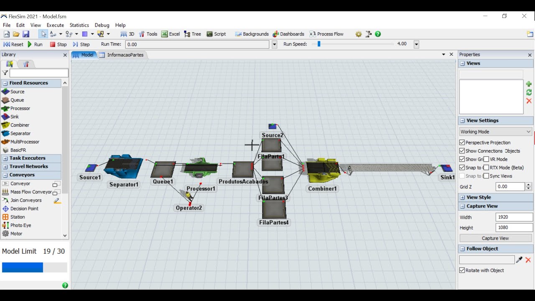Viewport: 535px width, 301px height.
Task: Expand the Travel Networks library group
Action: coord(5,167)
